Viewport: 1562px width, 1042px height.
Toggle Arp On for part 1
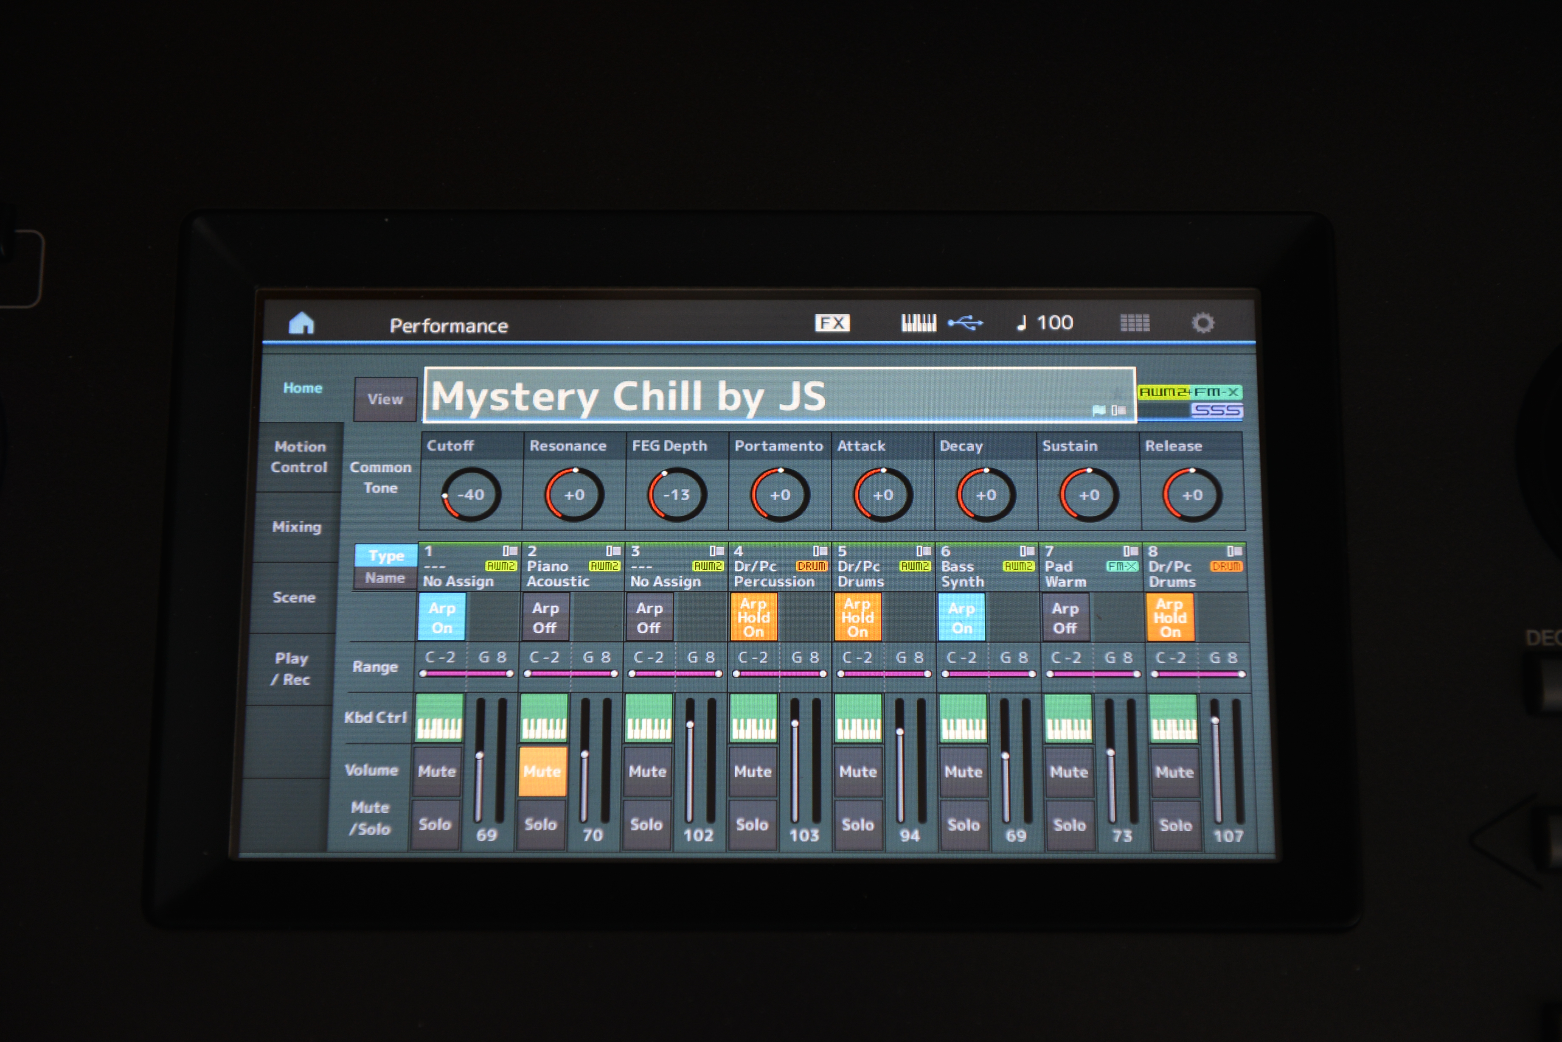point(441,617)
